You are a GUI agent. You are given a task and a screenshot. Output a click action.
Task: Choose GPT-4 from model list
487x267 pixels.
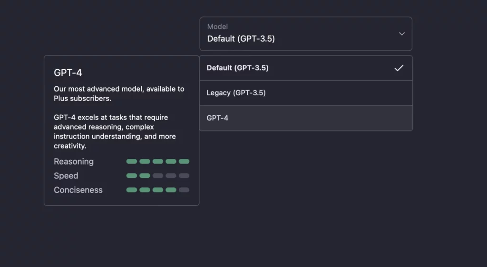pyautogui.click(x=306, y=118)
